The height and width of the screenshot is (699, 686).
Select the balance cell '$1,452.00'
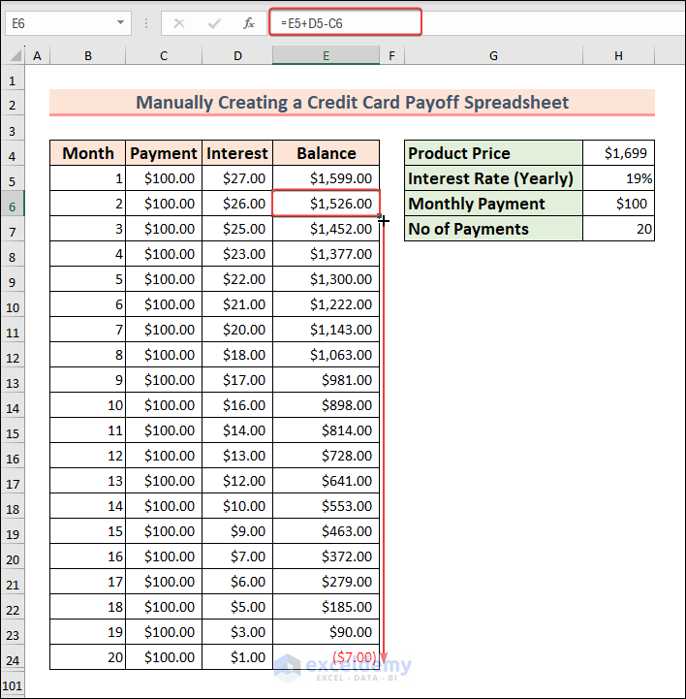click(327, 229)
